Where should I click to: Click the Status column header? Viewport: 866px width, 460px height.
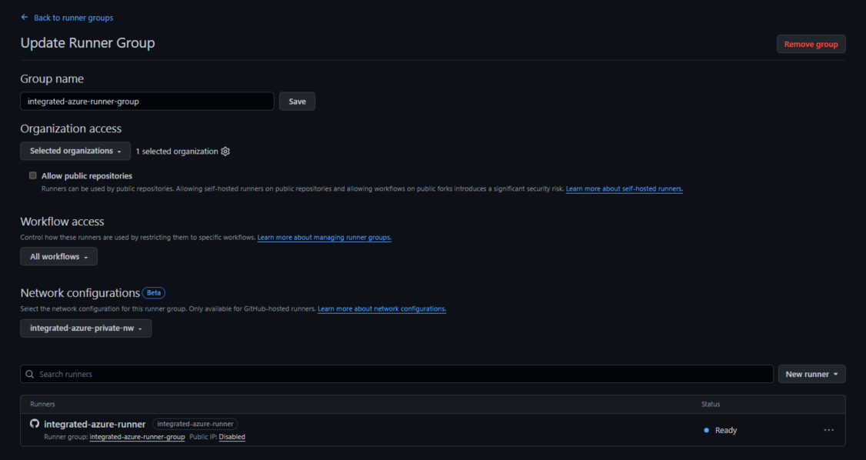tap(710, 404)
